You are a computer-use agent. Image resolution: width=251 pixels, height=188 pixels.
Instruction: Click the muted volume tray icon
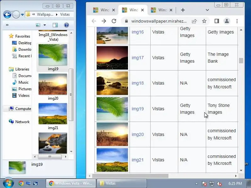coord(219,184)
